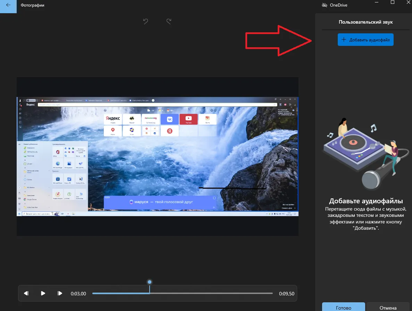This screenshot has height=311, width=412.
Task: Click the current time 0:03,00 label
Action: (x=78, y=294)
